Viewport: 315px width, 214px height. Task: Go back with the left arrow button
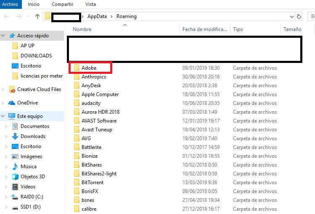pos(6,16)
